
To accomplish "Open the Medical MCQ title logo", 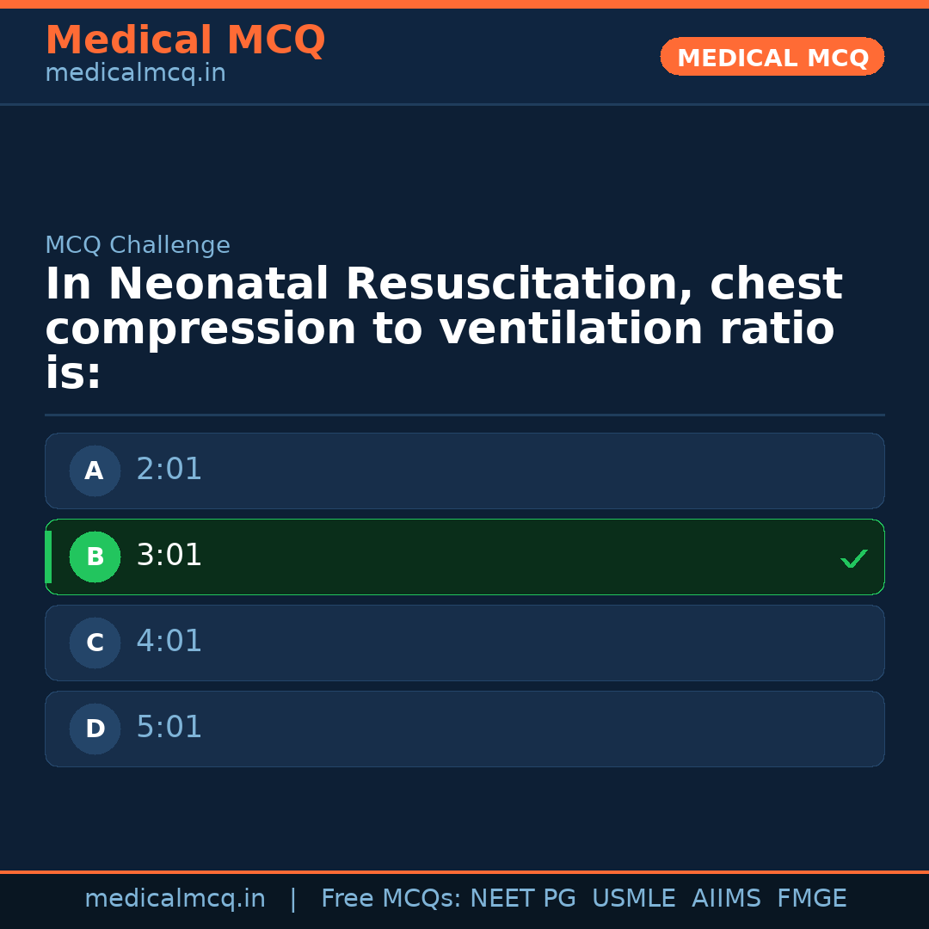I will point(185,40).
